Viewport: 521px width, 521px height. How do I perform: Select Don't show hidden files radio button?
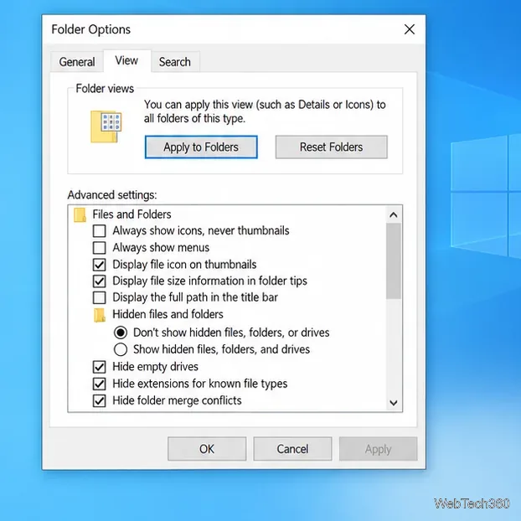(121, 333)
